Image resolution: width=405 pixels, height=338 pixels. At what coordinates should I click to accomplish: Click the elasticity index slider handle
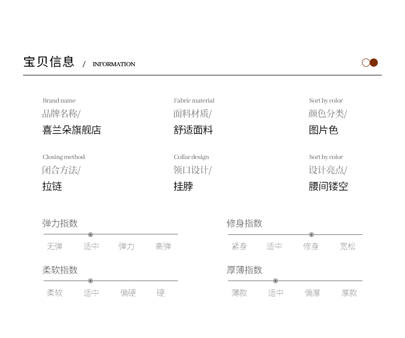click(90, 234)
